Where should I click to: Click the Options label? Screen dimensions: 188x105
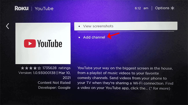point(162,8)
